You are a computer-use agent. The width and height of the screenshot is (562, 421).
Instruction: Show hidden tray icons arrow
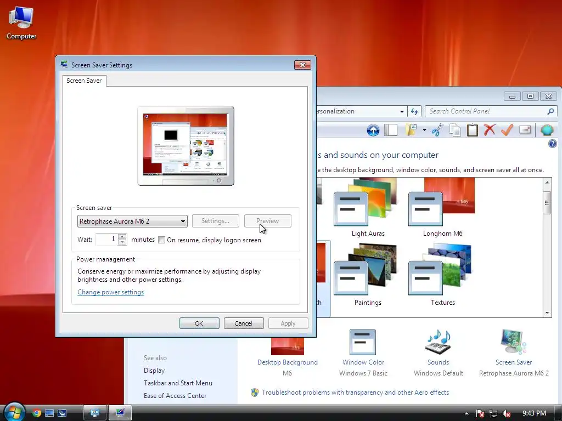click(x=467, y=413)
